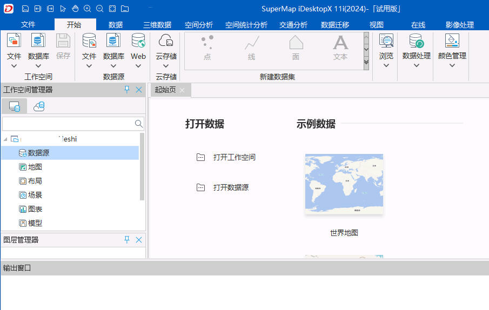Open the Web data source icon
489x310 pixels.
point(138,41)
